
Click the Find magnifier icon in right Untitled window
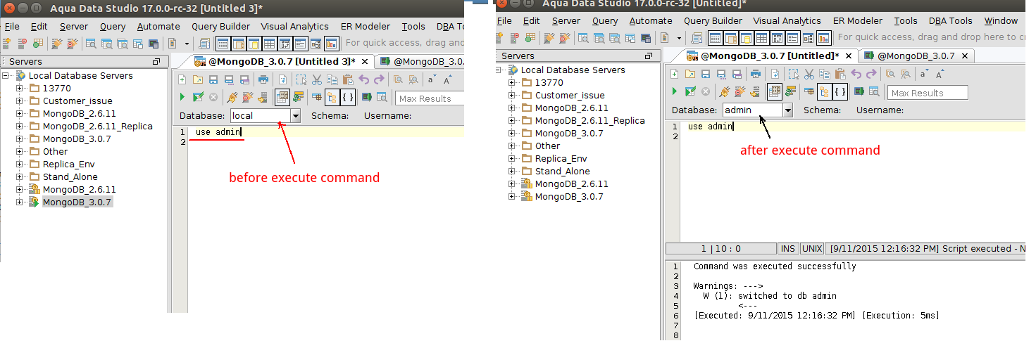coord(890,74)
